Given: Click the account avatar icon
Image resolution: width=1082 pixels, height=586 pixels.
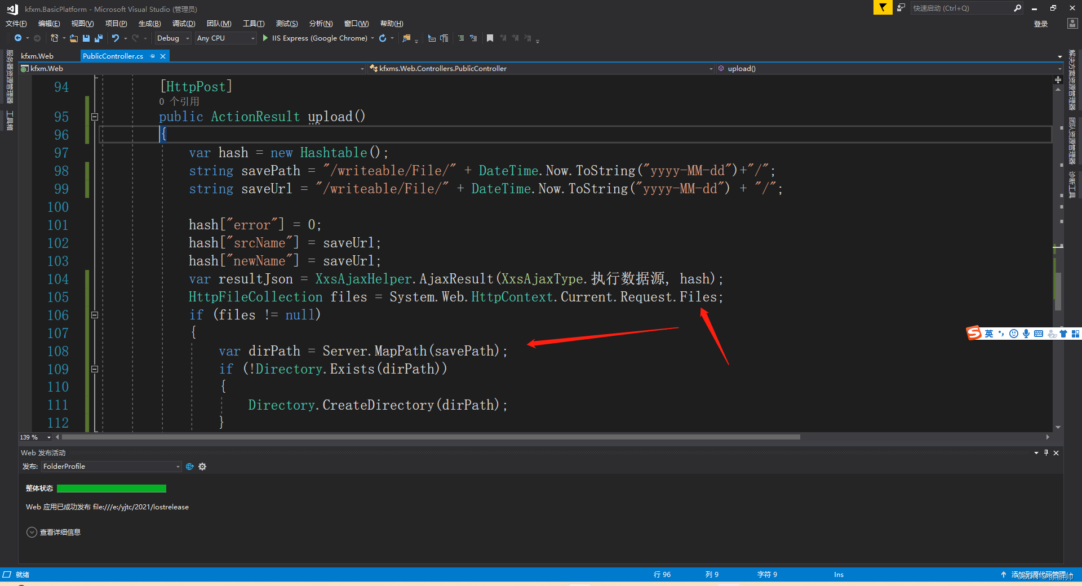Looking at the screenshot, I should pyautogui.click(x=1072, y=23).
